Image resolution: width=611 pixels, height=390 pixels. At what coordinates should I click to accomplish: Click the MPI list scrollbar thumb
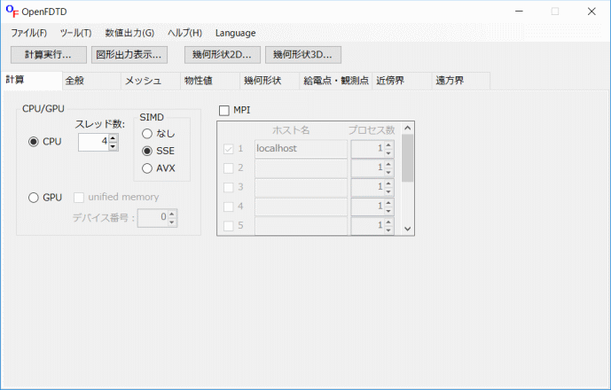click(x=408, y=158)
